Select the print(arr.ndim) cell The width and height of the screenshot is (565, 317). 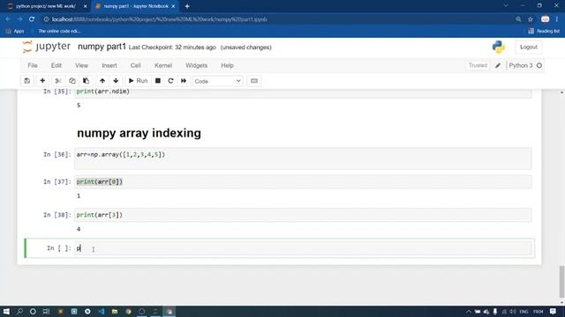click(303, 92)
